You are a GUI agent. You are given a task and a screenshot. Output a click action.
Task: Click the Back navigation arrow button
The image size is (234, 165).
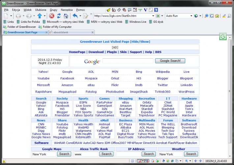18,16
